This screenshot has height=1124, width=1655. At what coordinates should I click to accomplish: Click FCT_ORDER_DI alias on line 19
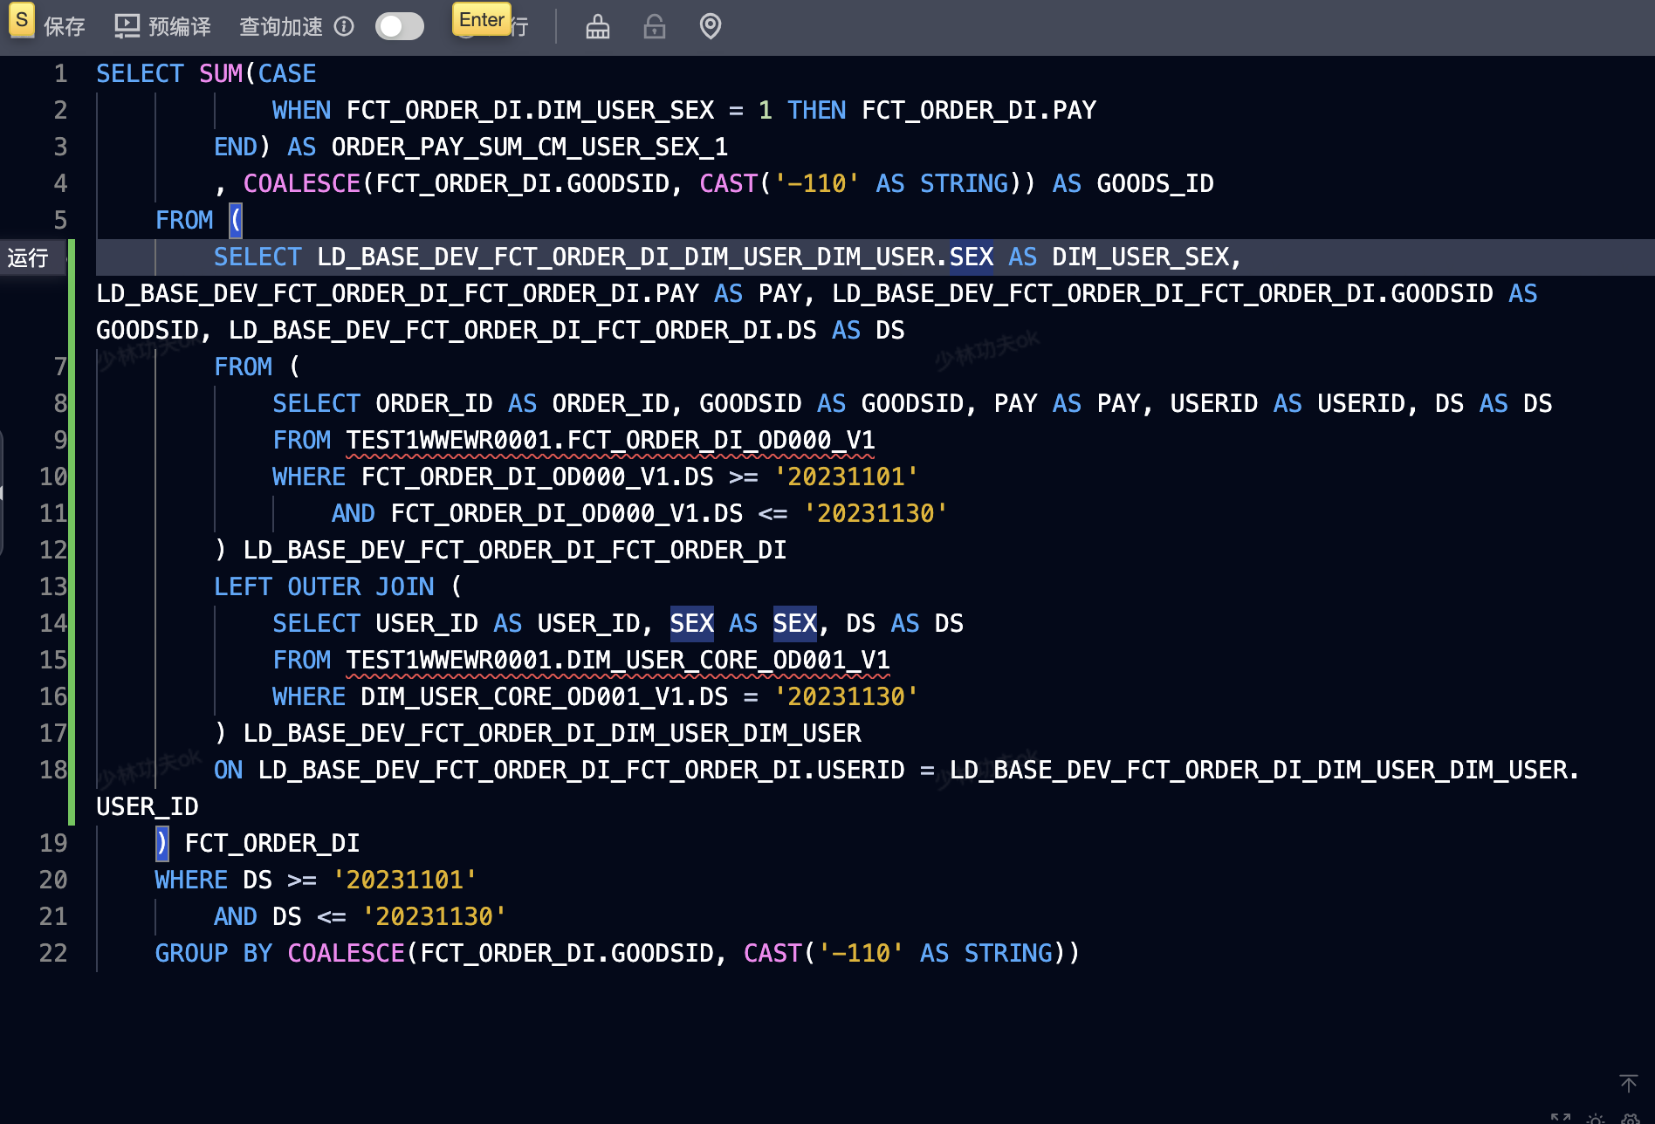point(272,843)
